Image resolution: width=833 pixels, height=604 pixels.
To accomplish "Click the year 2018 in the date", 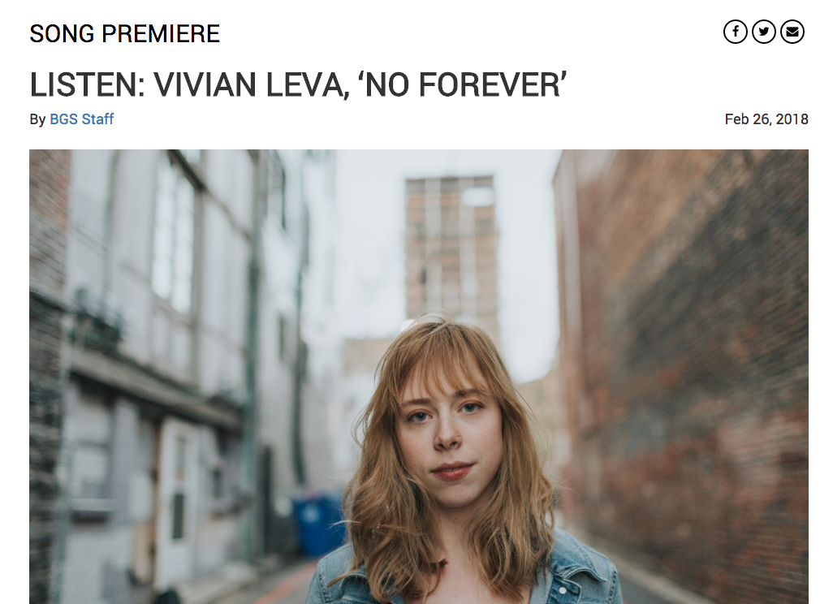I will coord(792,119).
